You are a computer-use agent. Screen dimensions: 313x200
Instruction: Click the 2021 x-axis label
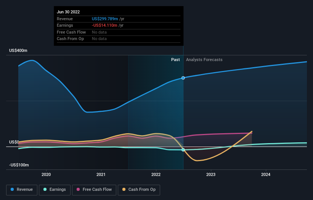click(101, 175)
